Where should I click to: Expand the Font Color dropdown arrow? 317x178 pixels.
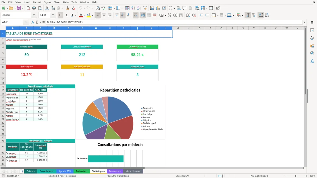coord(85,15)
